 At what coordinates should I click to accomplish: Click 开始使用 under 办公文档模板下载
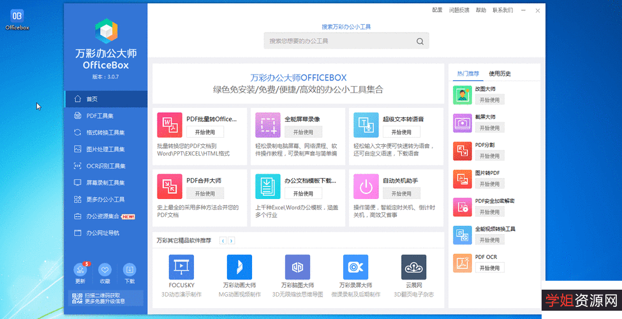[x=304, y=193]
